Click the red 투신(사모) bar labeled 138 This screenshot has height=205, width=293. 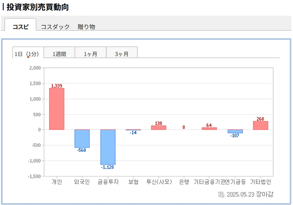point(158,127)
